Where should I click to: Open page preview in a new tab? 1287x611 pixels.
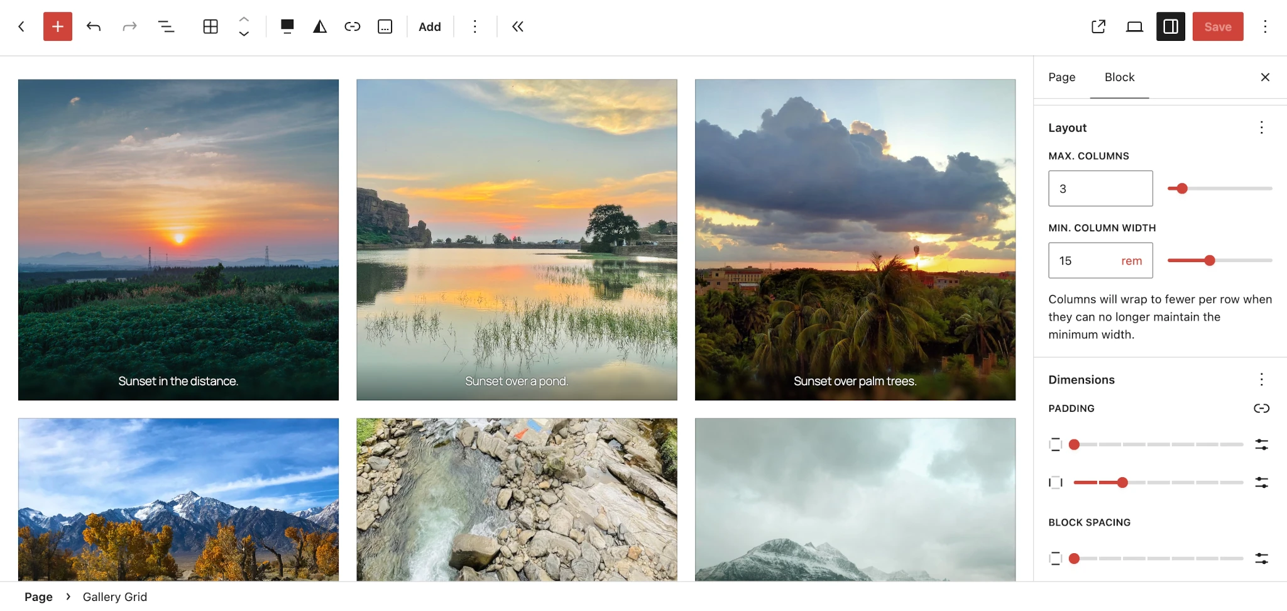[x=1098, y=26]
